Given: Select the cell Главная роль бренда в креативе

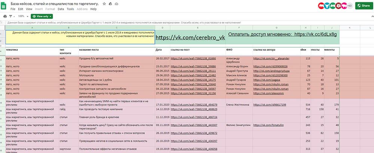Looking at the screenshot, I should click(x=117, y=118).
